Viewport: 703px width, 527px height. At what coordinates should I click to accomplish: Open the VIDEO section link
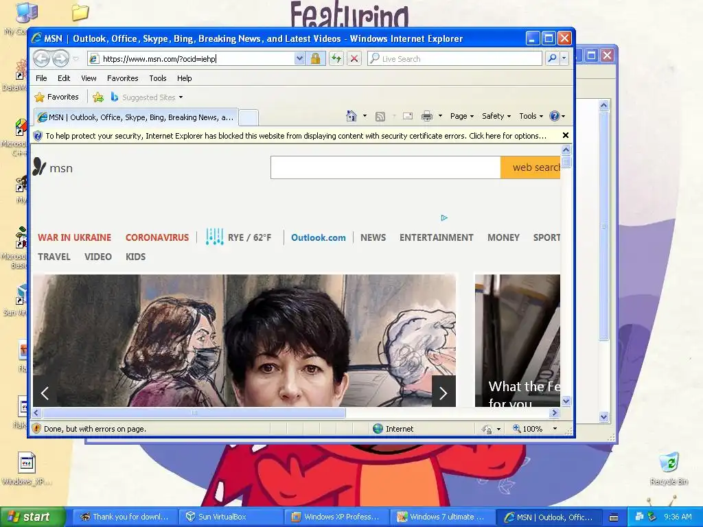[x=97, y=257]
